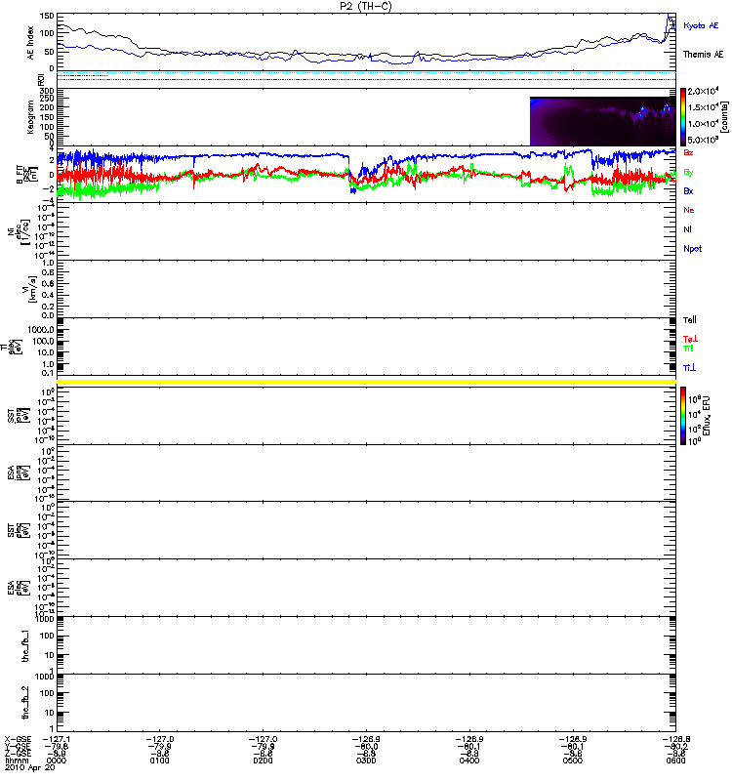Click the ROI axis label
Screen dimensions: 732x781
pos(41,80)
